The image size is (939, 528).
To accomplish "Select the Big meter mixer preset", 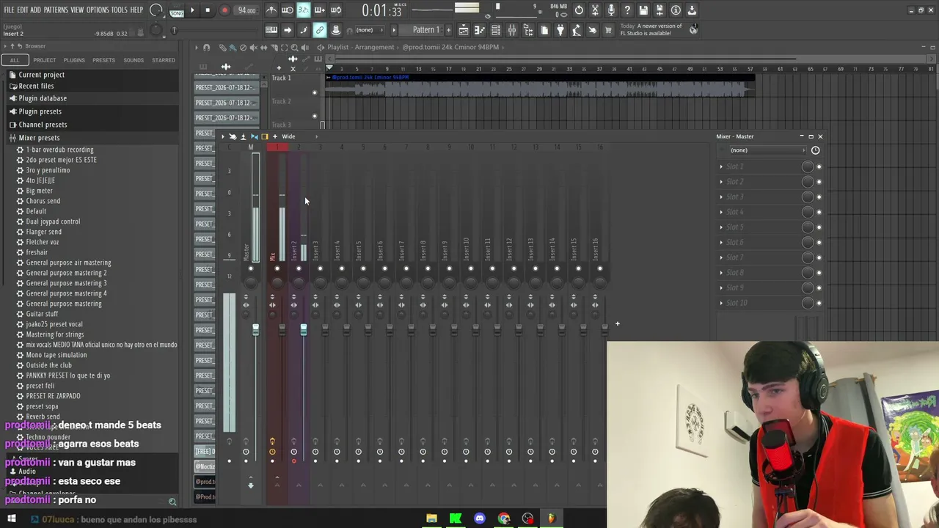I will 40,191.
